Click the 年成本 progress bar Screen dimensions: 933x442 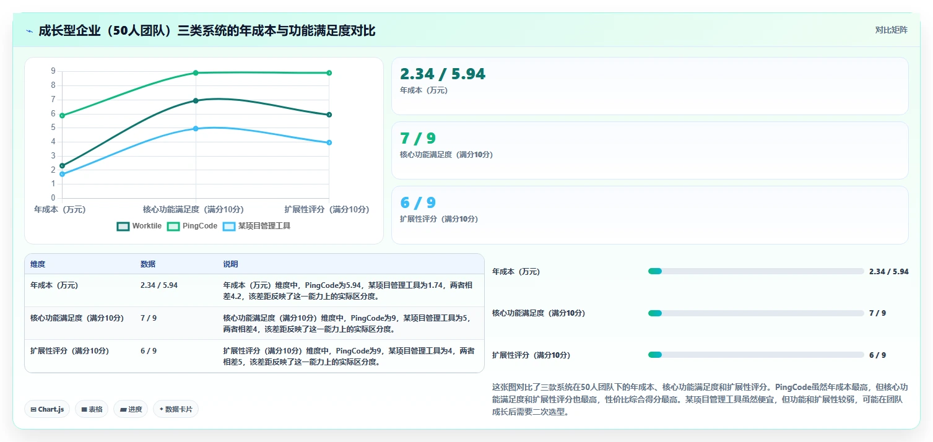tap(755, 271)
